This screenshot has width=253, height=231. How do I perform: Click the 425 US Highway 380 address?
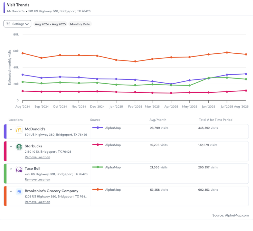[56, 174]
